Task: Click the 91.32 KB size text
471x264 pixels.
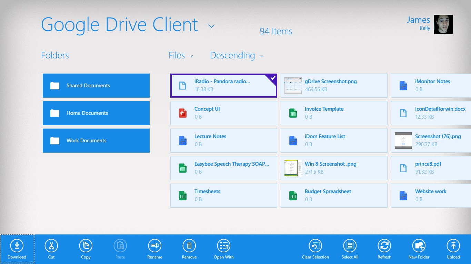Action: coord(424,172)
